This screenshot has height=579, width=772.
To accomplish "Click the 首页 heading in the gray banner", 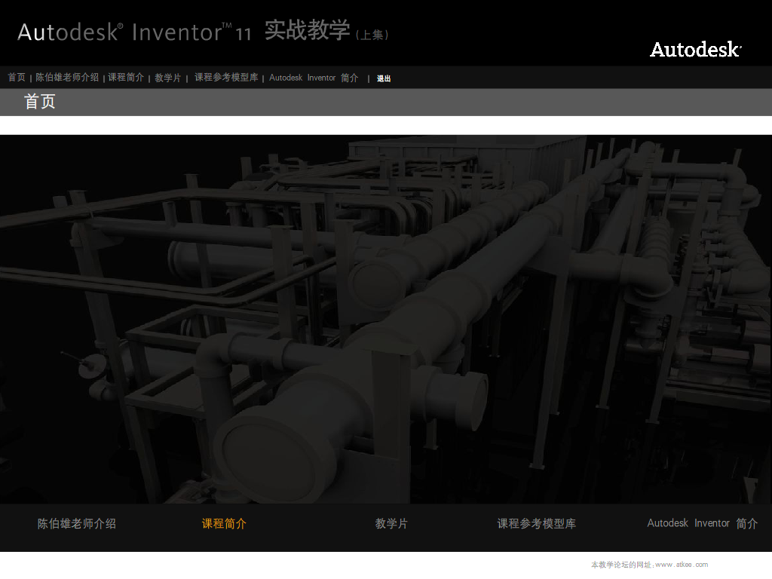I will (40, 102).
